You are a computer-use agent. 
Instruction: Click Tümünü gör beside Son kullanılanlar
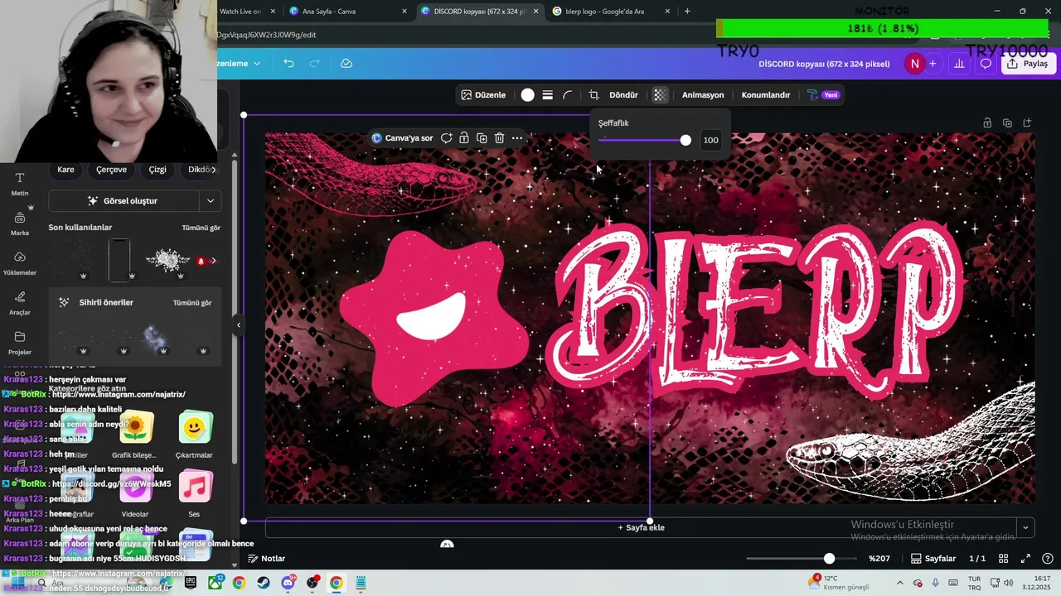click(x=201, y=228)
